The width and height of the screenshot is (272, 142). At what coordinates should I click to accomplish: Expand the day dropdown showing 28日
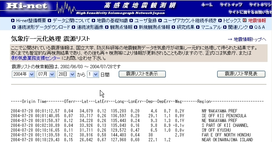click(66, 75)
